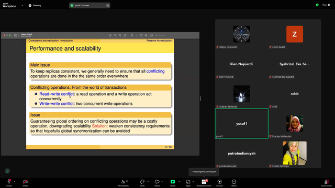335x188 pixels.
Task: Select the zoom baa03 participant tile
Action: pyautogui.click(x=294, y=34)
